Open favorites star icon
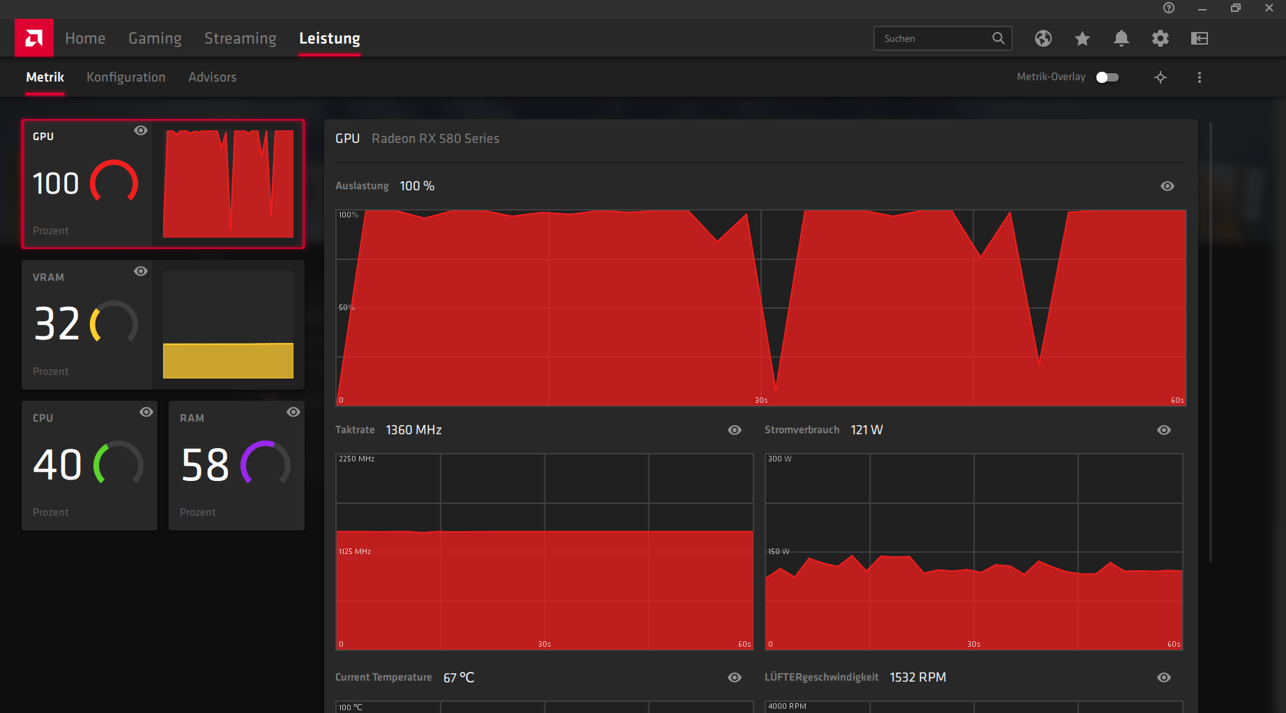The image size is (1286, 713). 1082,38
